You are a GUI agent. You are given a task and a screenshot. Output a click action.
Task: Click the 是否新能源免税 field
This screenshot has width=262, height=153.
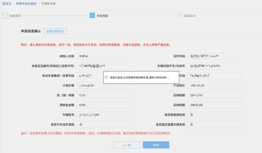click(215, 115)
